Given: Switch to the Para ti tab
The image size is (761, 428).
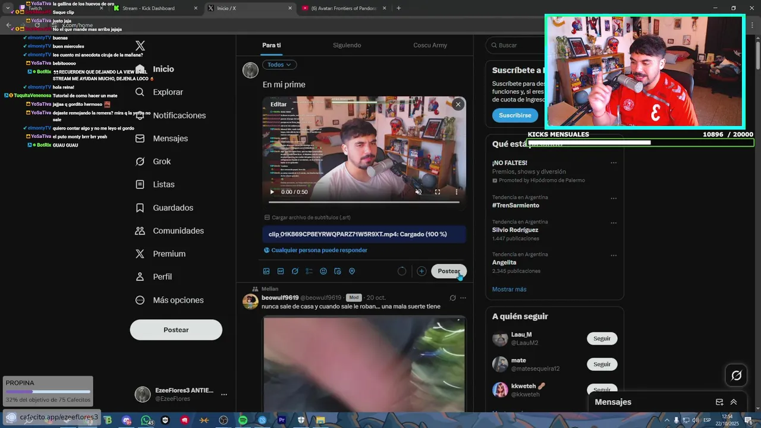Looking at the screenshot, I should coord(272,45).
